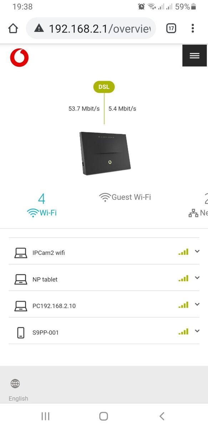208x429 pixels.
Task: Select the Wi-Fi devices tab
Action: point(42,205)
